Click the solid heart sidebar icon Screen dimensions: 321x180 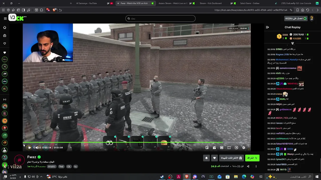click(5, 53)
